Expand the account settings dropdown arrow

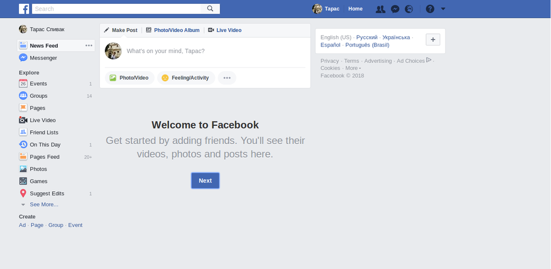point(443,9)
